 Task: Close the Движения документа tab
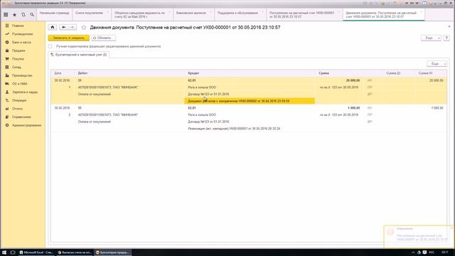[x=422, y=12]
